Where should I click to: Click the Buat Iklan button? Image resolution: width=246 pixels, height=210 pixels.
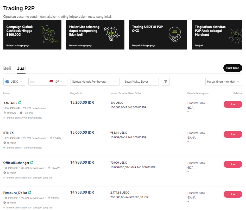pyautogui.click(x=233, y=68)
